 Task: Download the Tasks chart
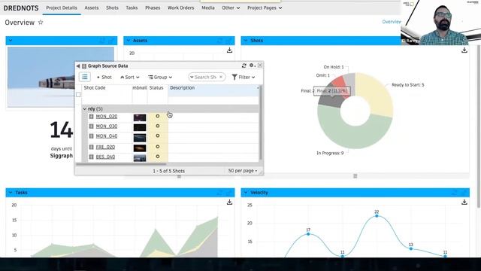(229, 202)
